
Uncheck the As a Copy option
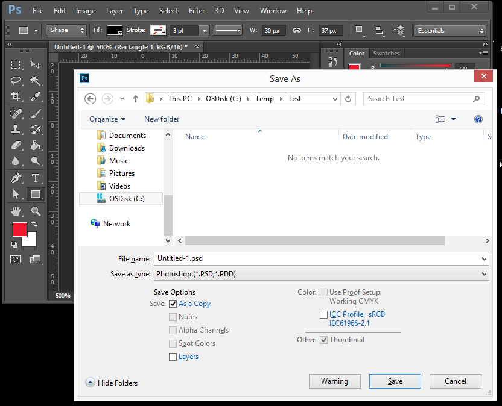point(173,304)
